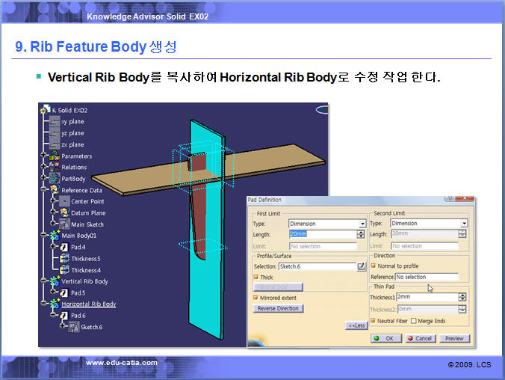Click the xy plane icon

pos(54,121)
